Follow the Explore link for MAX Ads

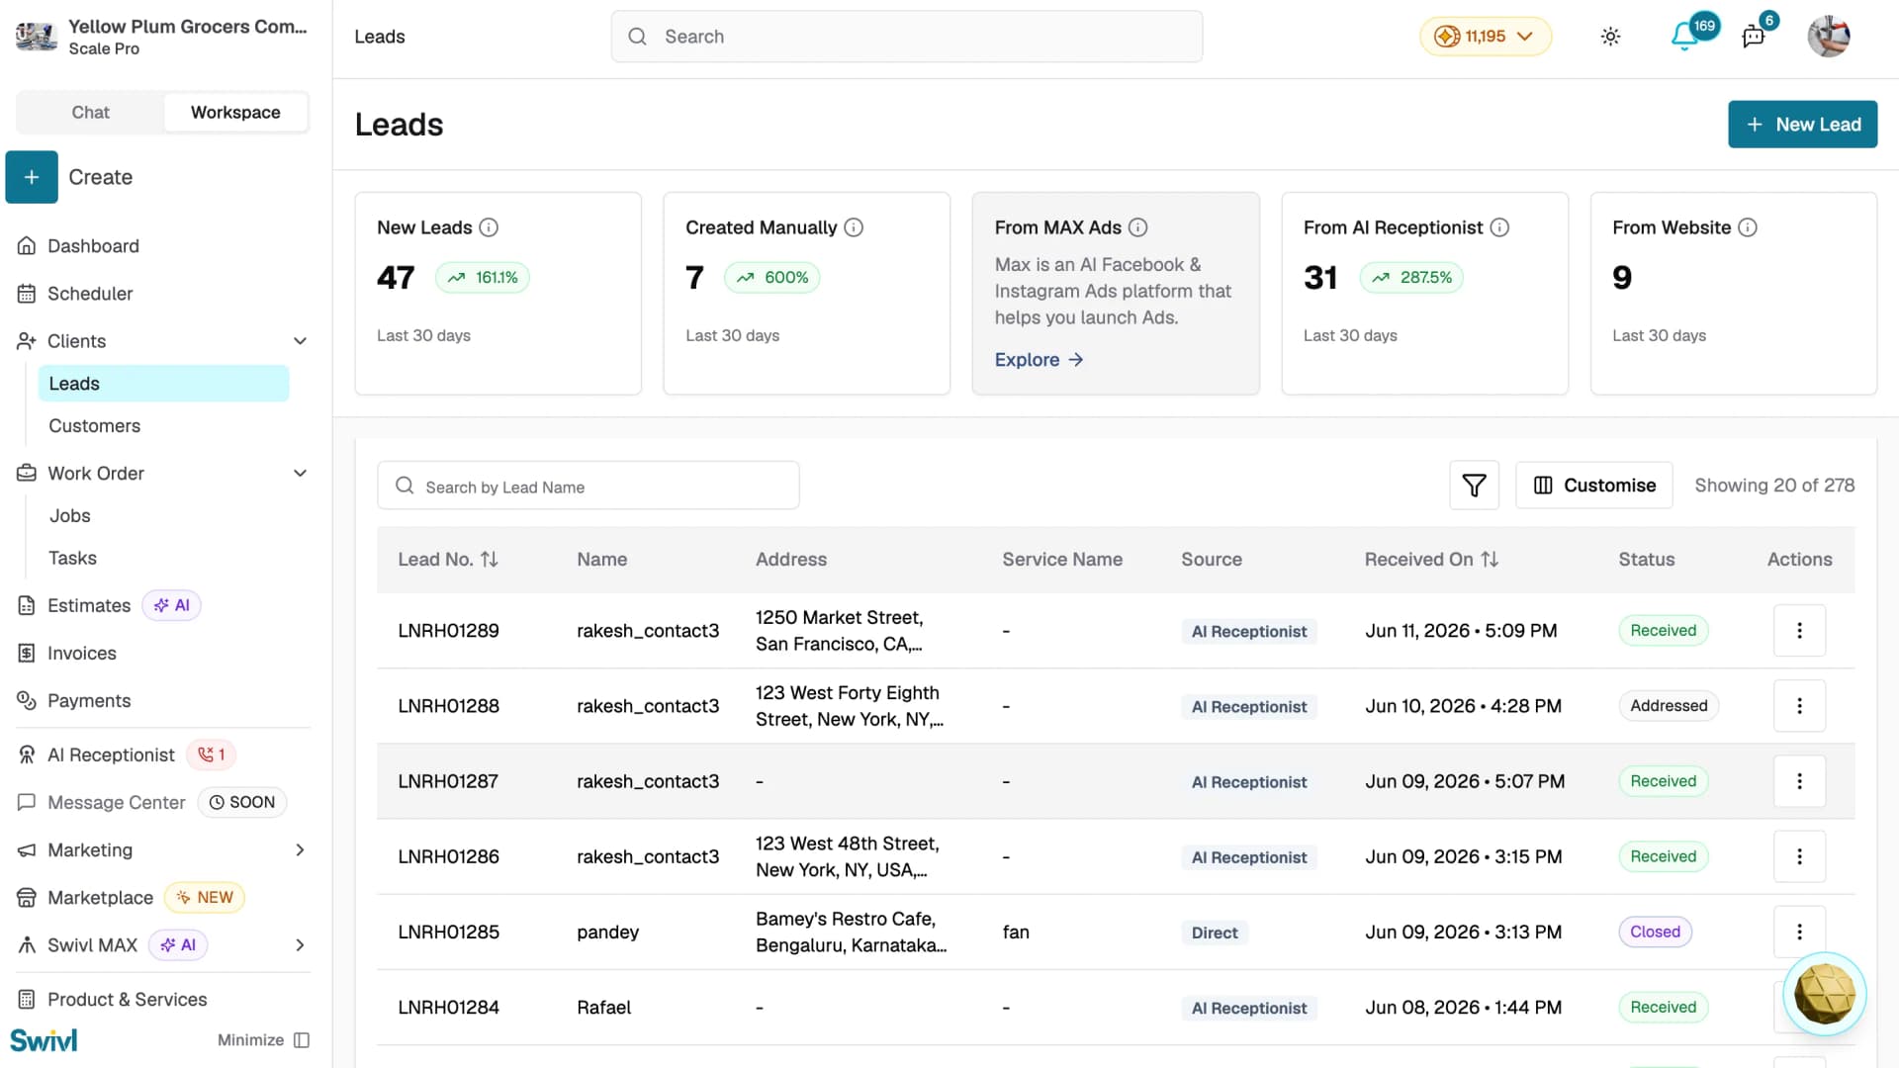[1039, 360]
